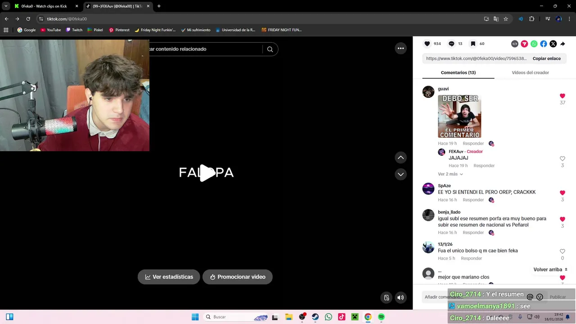The width and height of the screenshot is (576, 324).
Task: Open the Piskel bookmark
Action: (x=95, y=30)
